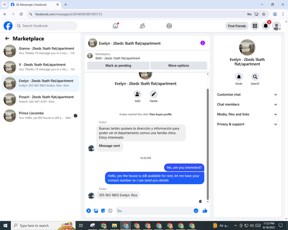Click the 'Message sent' bubble
Viewport: 288px width, 230px height.
point(109,146)
